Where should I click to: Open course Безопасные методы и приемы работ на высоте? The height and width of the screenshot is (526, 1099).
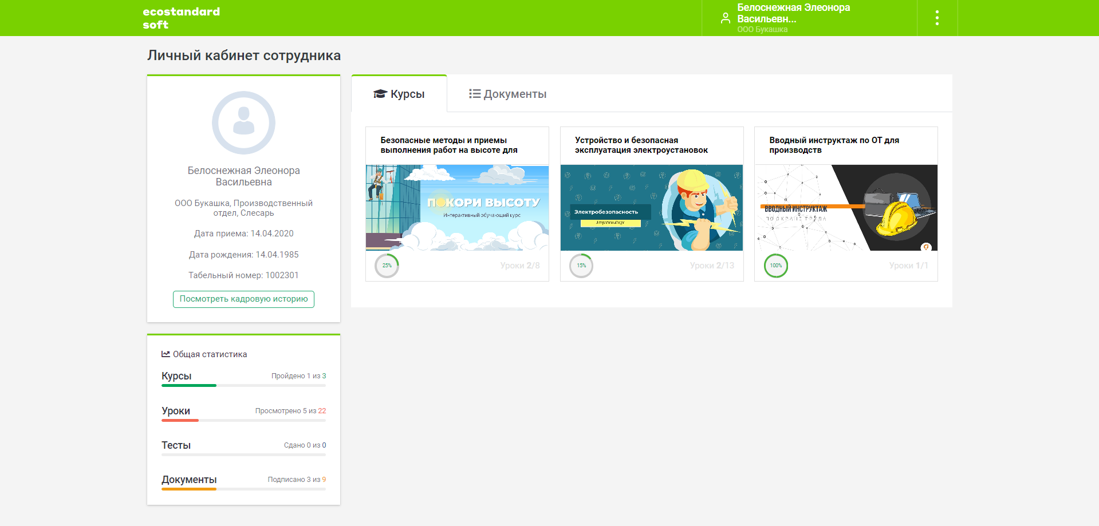click(449, 145)
